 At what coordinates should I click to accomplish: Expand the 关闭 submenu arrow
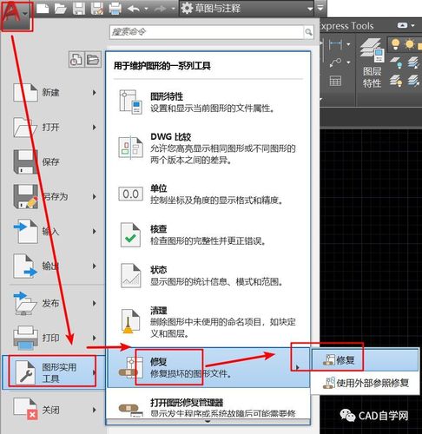click(x=95, y=410)
